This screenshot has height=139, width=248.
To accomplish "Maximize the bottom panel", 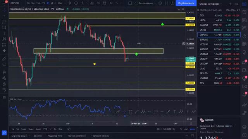I will pyautogui.click(x=193, y=136).
